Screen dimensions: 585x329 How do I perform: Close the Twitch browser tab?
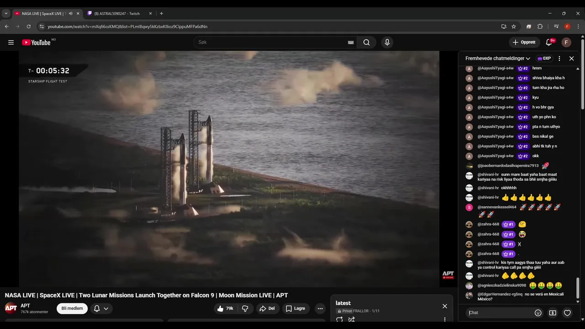point(150,14)
